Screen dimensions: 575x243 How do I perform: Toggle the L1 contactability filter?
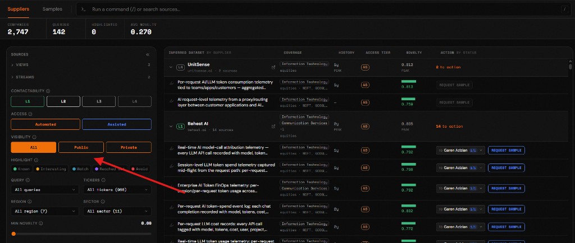(x=28, y=101)
